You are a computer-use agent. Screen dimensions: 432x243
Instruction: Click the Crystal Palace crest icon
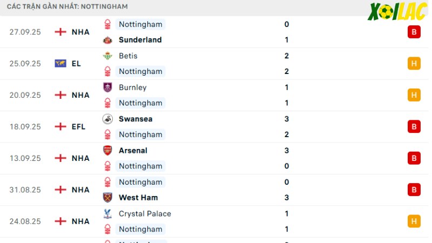click(107, 214)
